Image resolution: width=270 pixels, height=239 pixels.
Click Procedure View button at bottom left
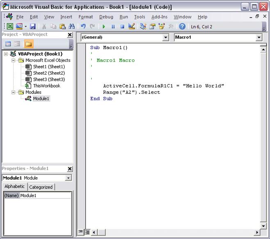(80, 232)
